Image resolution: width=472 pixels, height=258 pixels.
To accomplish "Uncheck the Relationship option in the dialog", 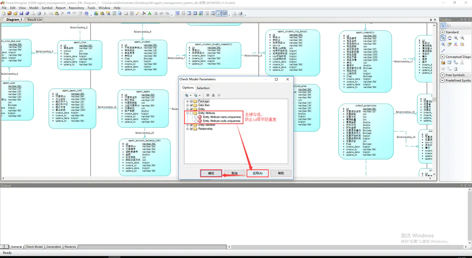I will click(x=191, y=128).
